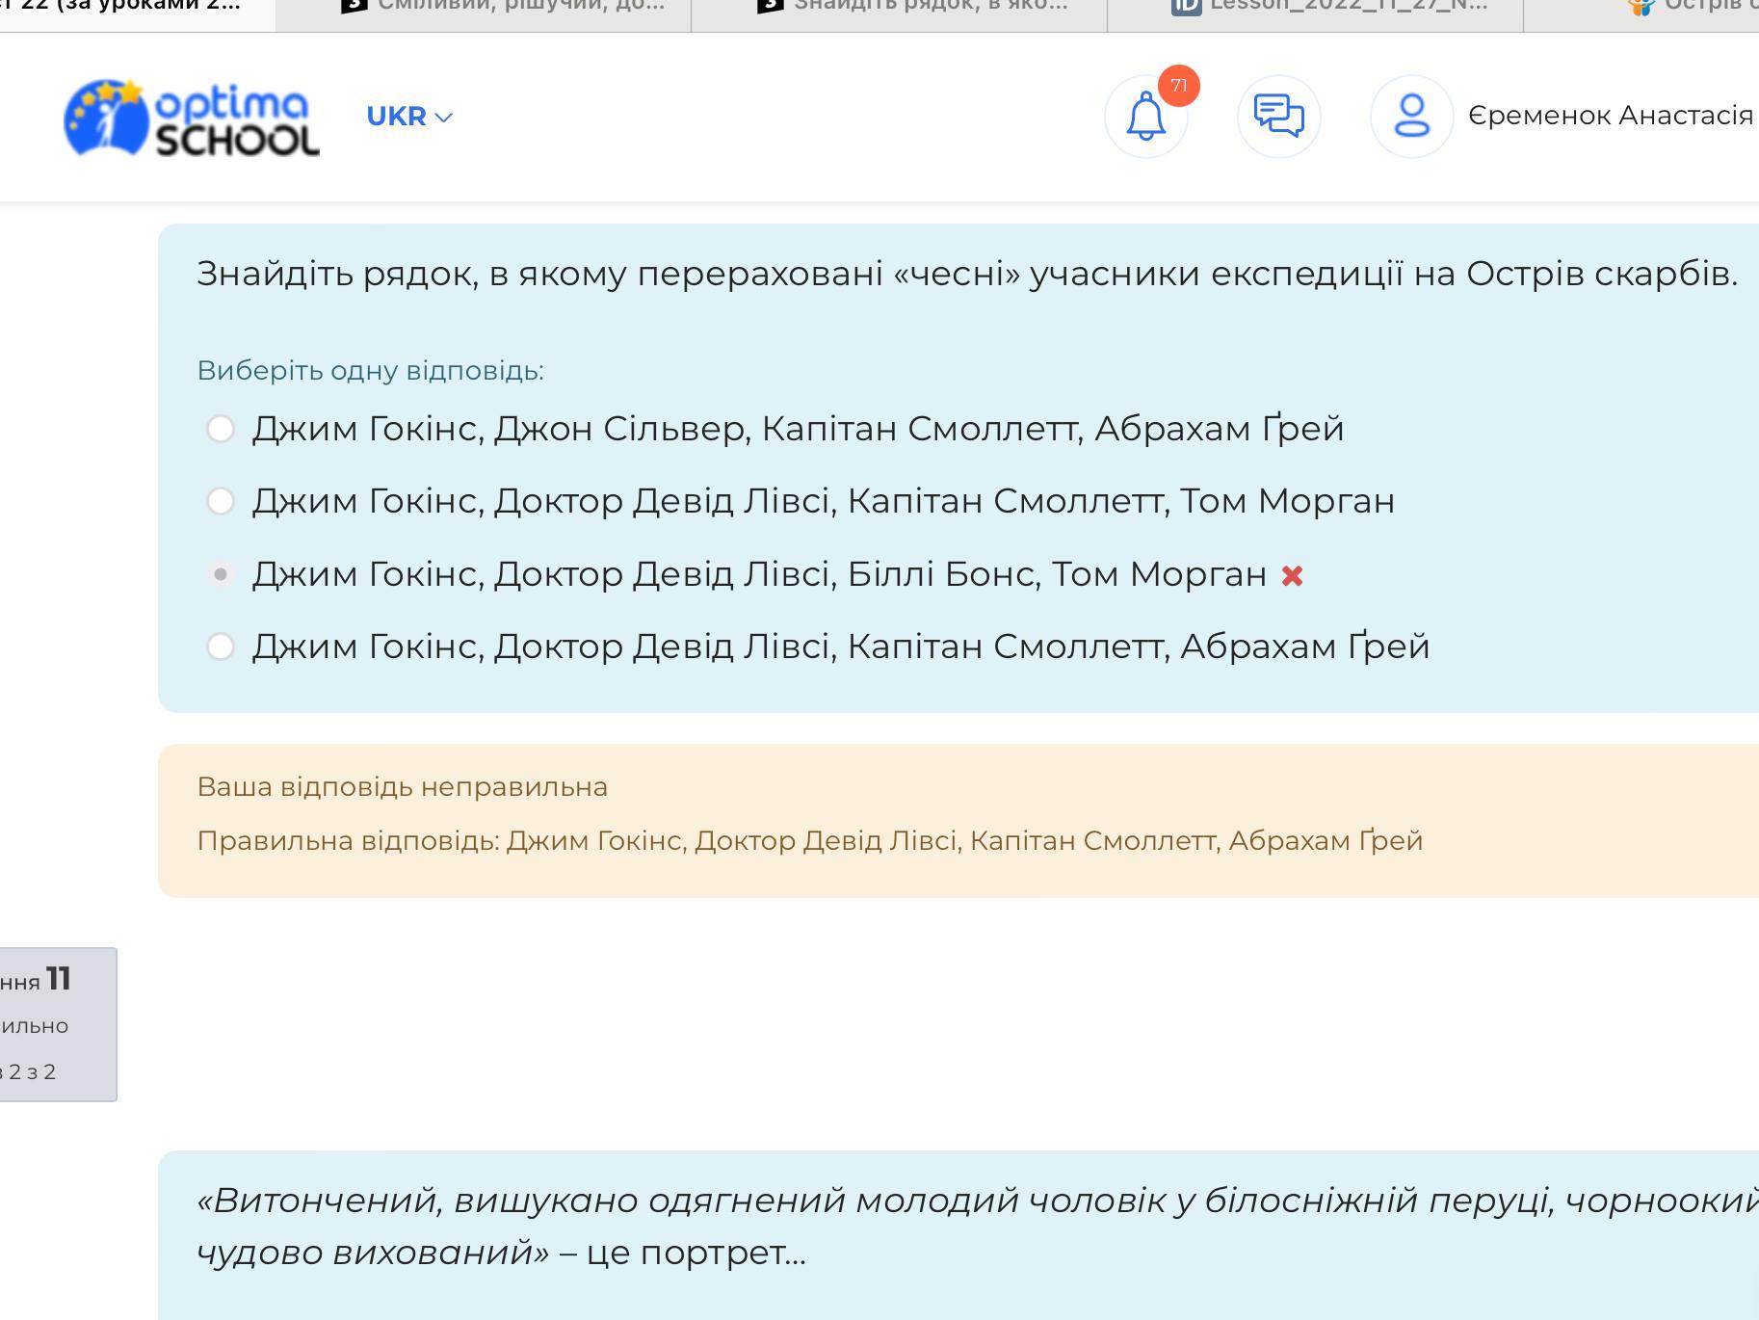
Task: Select the selected option with Біллі Бонс
Action: (221, 574)
